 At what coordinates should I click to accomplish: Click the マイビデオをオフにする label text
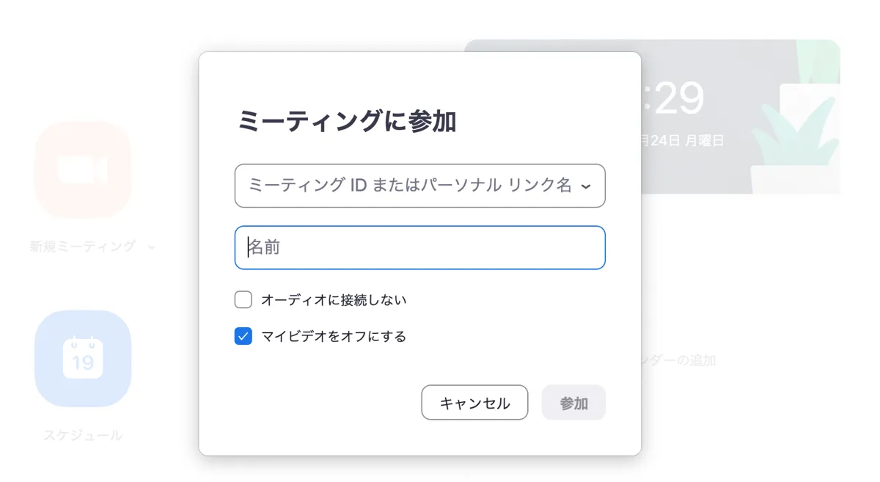click(334, 337)
